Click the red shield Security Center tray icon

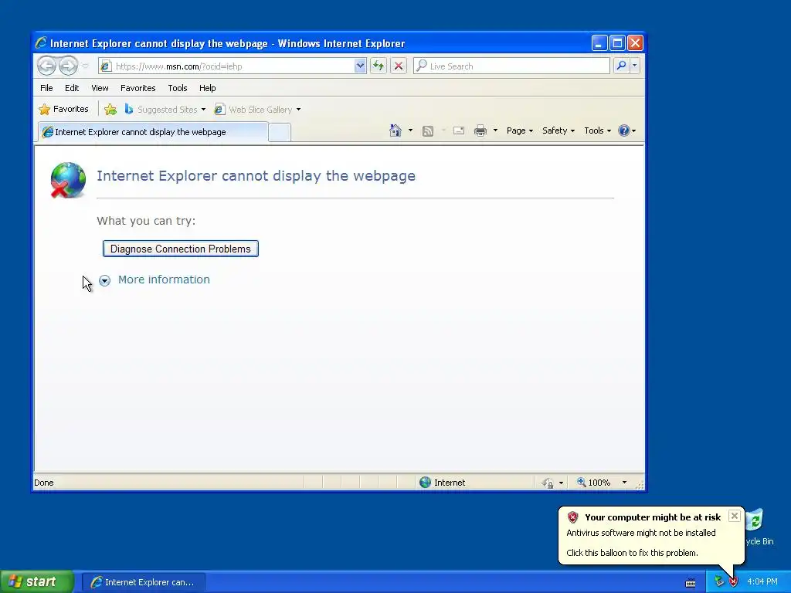(734, 582)
